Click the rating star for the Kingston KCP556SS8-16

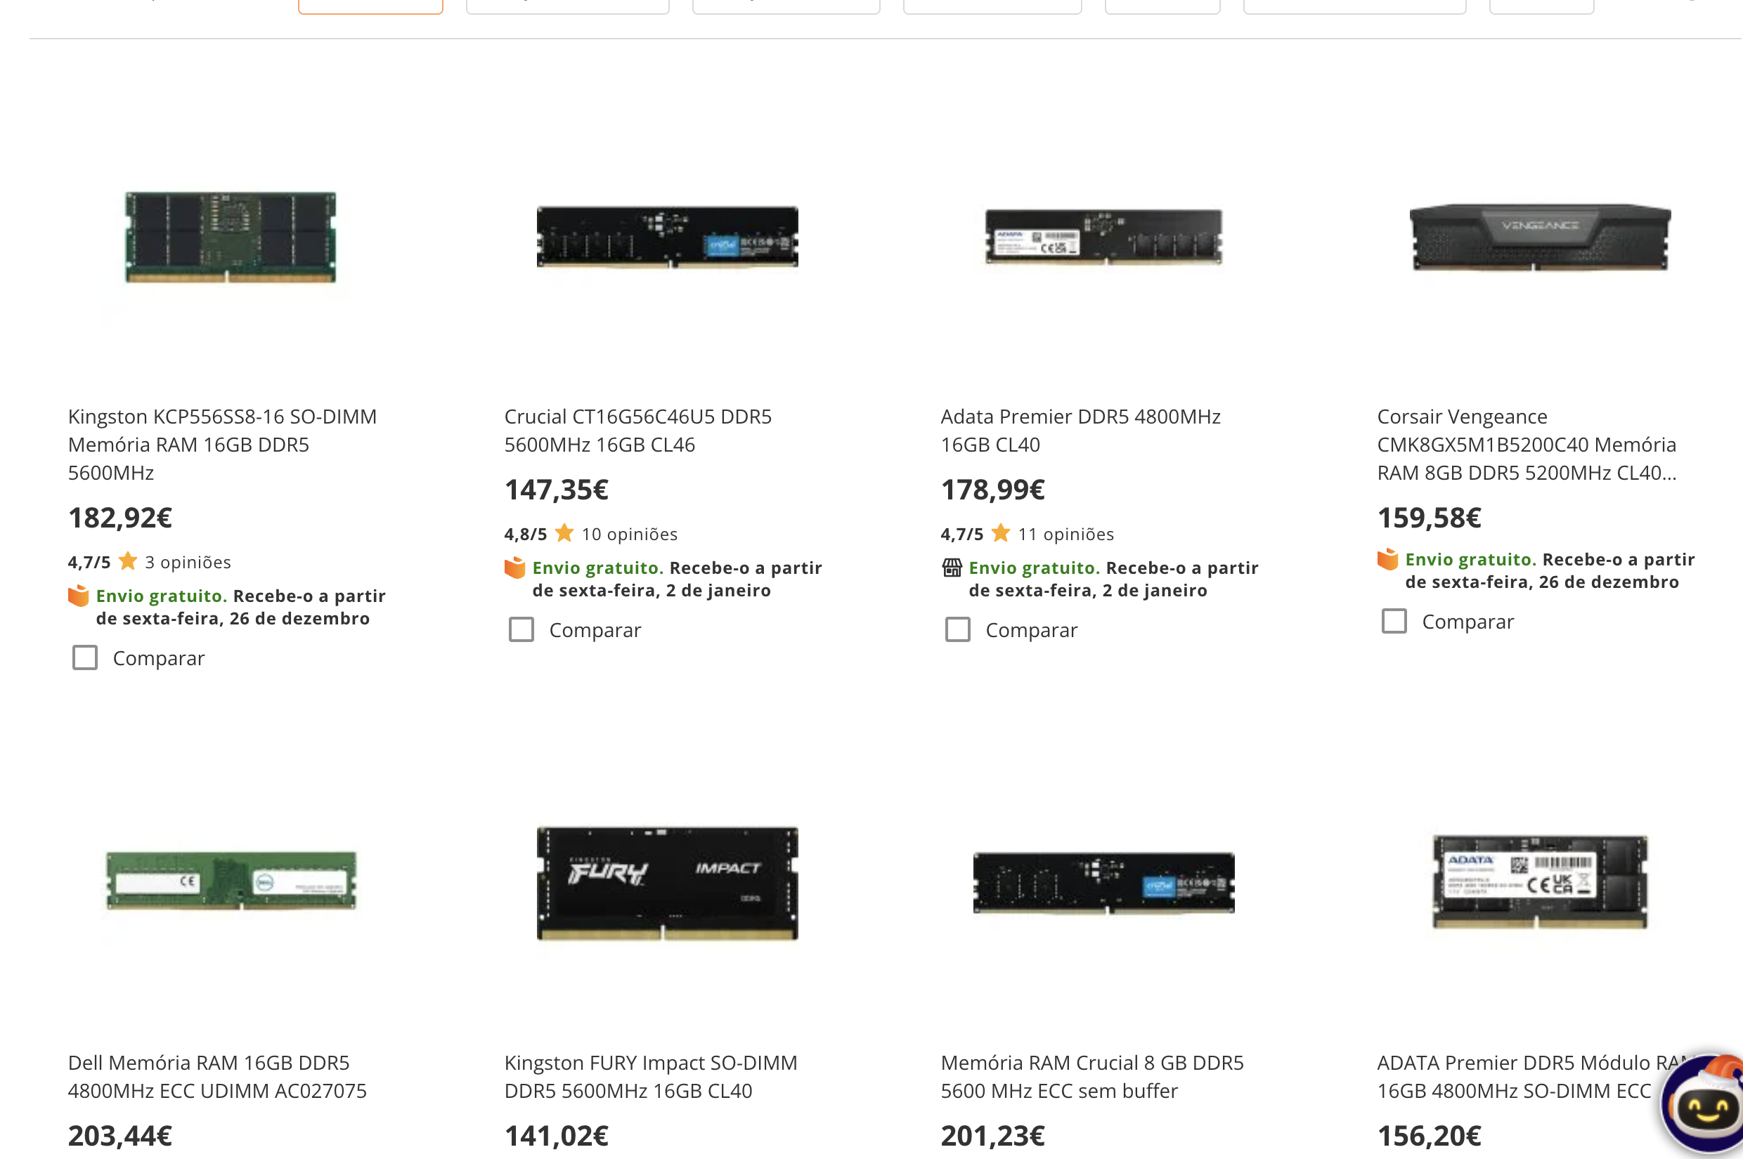click(128, 562)
